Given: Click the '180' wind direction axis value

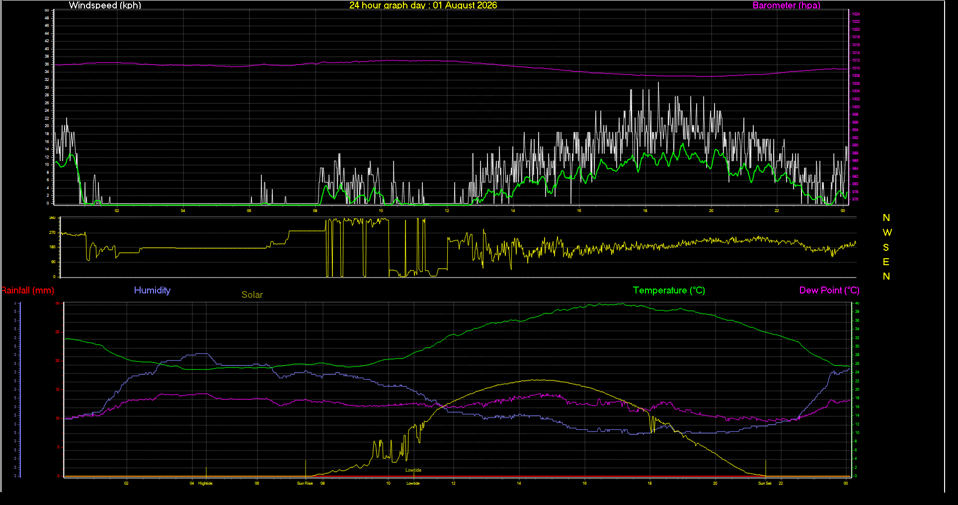Looking at the screenshot, I should tap(52, 247).
